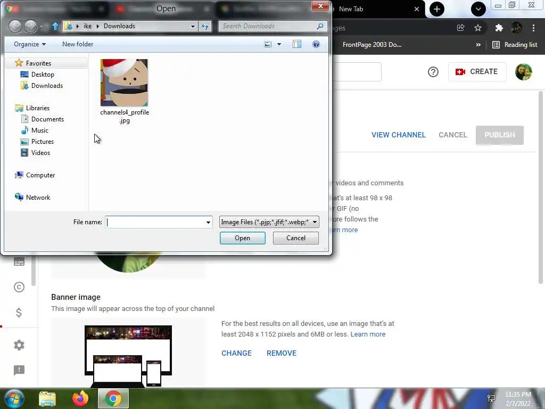This screenshot has height=409, width=545.
Task: Open Send feedback icon
Action: point(19,371)
